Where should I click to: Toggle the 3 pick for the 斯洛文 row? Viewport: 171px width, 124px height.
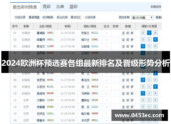pyautogui.click(x=143, y=46)
